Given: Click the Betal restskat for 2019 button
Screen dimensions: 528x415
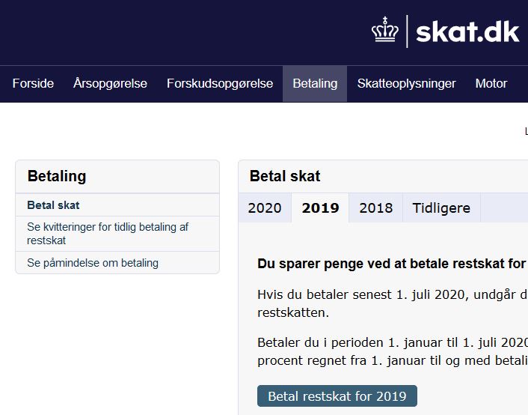Looking at the screenshot, I should 337,396.
